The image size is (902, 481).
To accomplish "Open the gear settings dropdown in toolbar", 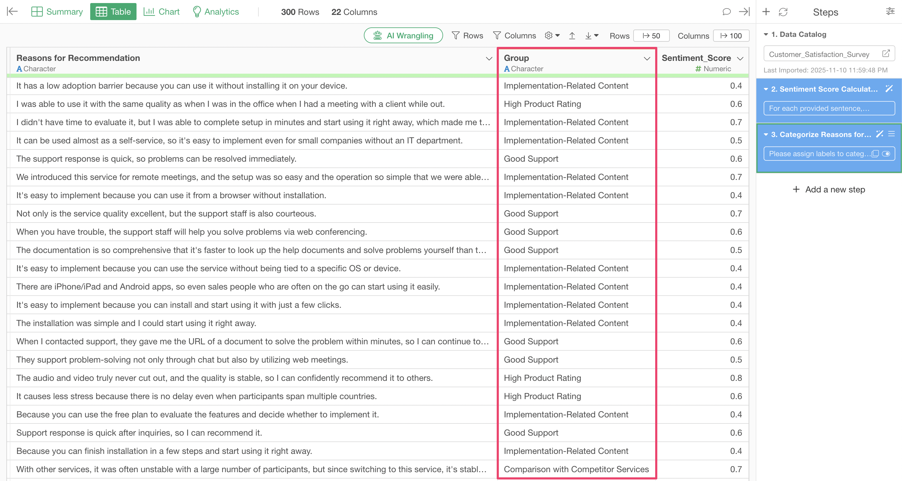I will [552, 36].
